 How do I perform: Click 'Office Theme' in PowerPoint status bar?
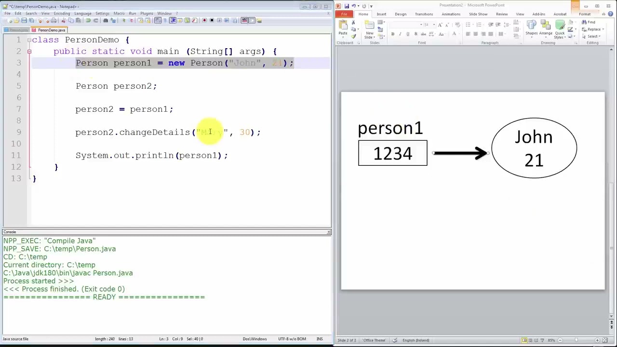coord(374,340)
